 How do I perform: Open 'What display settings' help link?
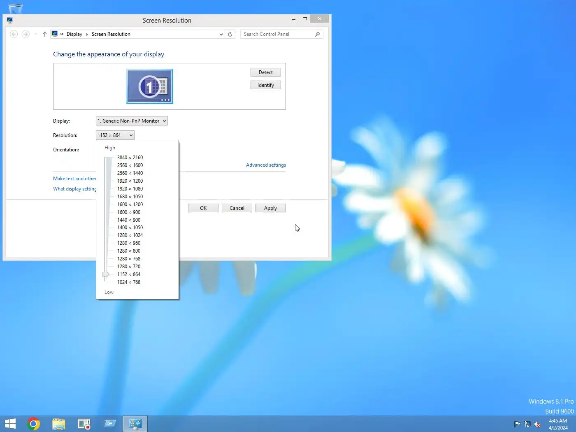coord(74,189)
